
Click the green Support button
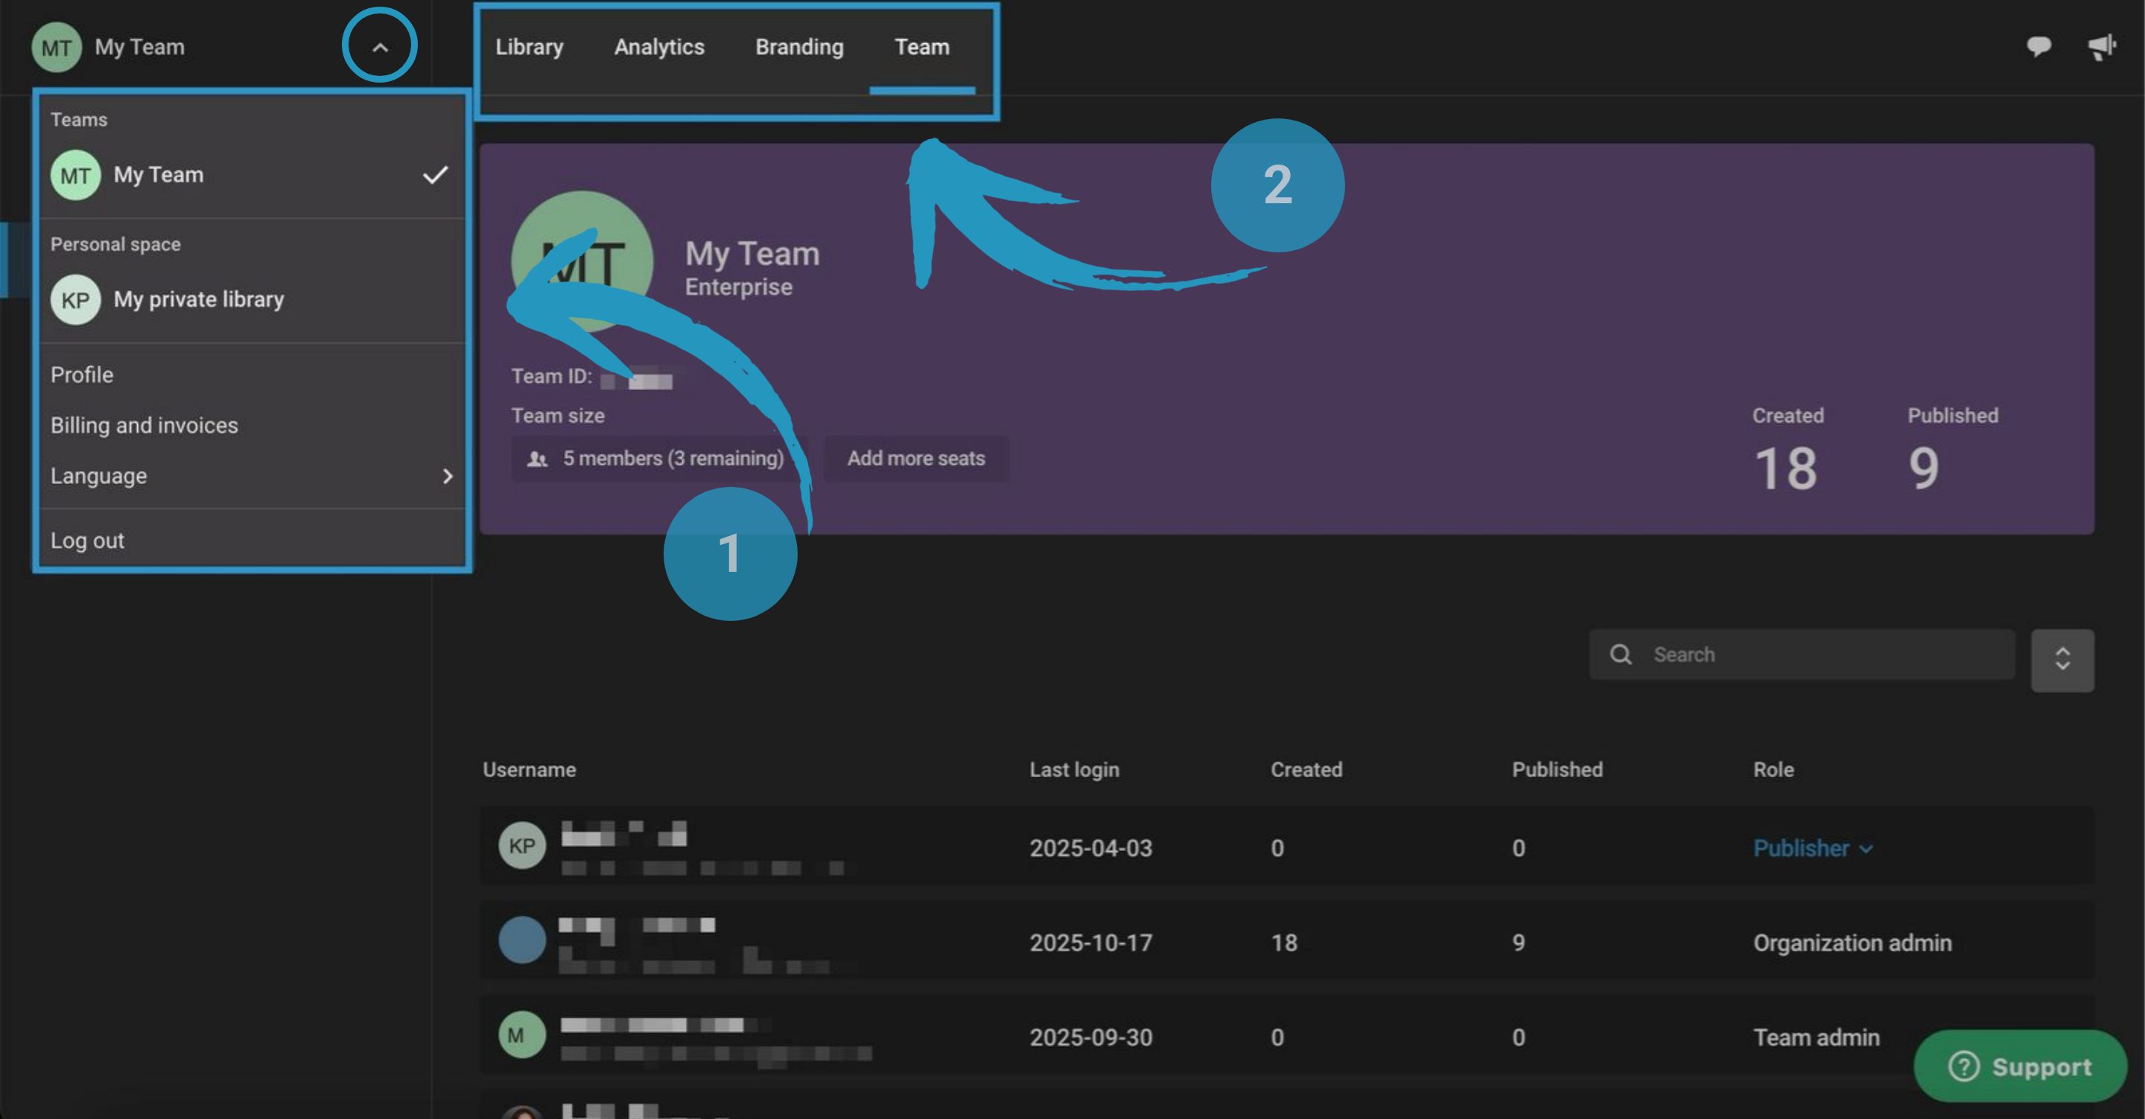coord(2019,1067)
